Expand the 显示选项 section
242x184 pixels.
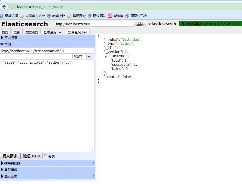pyautogui.click(x=47, y=176)
